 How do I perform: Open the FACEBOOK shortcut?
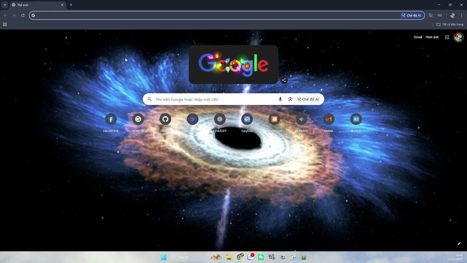(x=111, y=123)
